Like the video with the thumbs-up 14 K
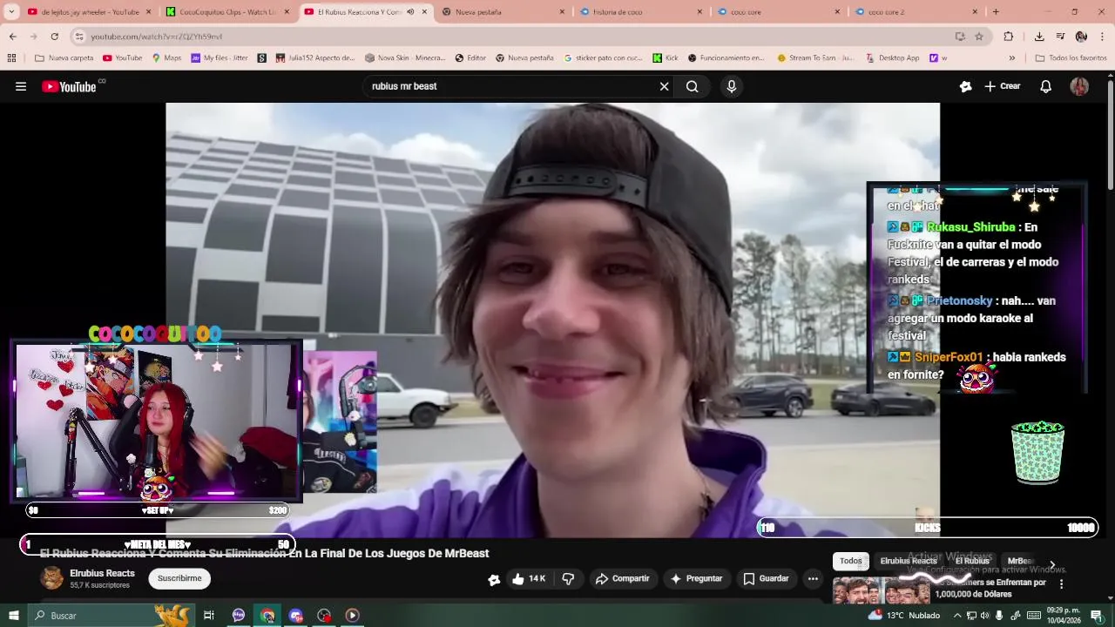1115x627 pixels. tap(529, 578)
